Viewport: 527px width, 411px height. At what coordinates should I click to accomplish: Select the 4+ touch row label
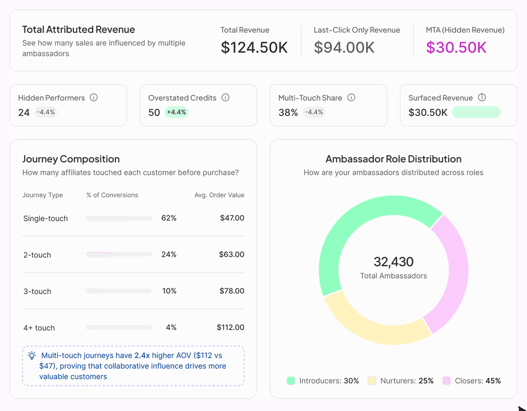(39, 328)
